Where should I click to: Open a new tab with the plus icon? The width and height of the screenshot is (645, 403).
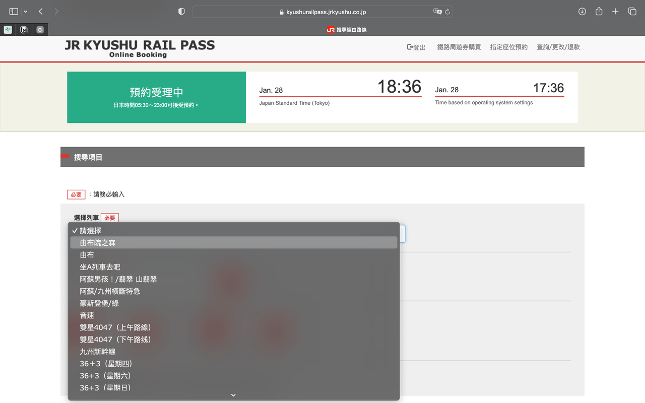[615, 11]
